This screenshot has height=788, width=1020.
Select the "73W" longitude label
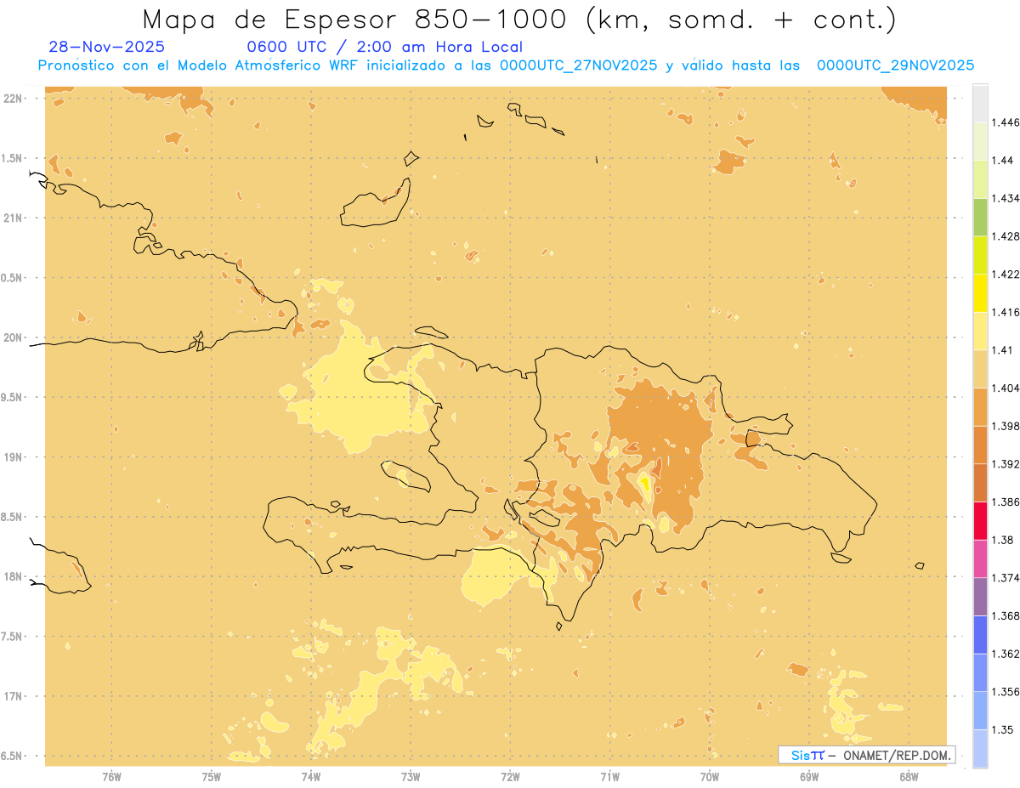(411, 776)
